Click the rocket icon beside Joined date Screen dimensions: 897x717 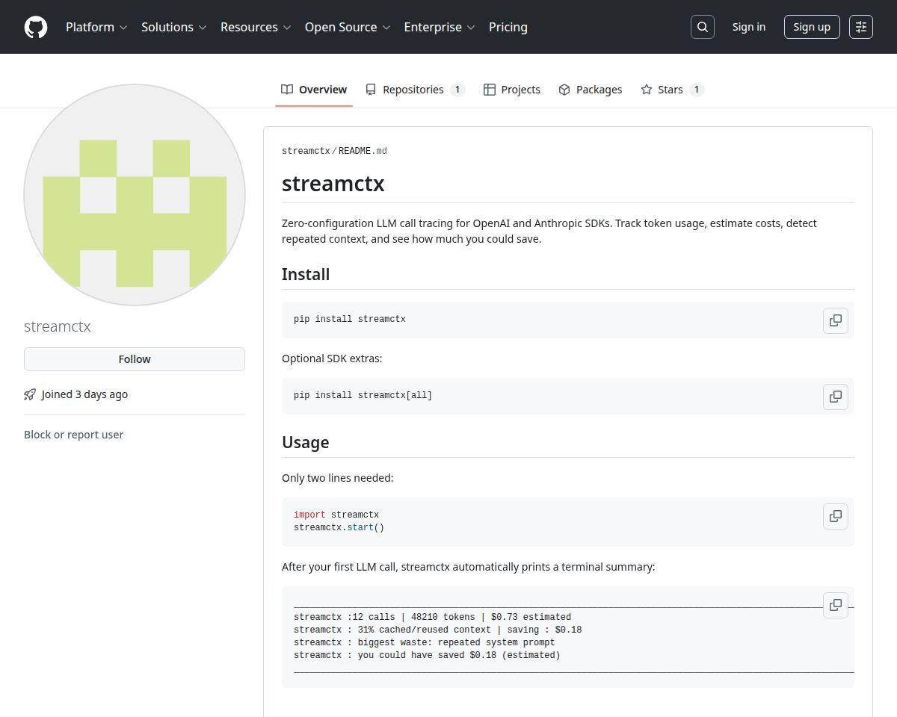point(30,394)
